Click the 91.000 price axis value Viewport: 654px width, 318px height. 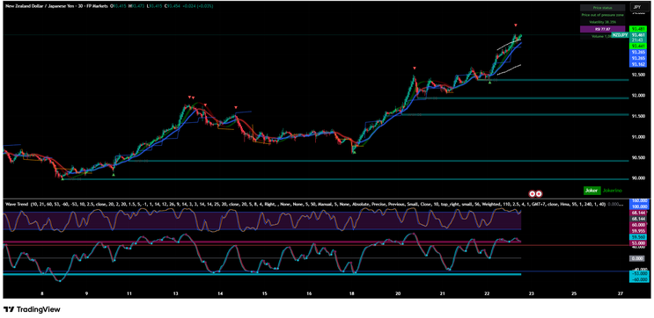pos(638,137)
